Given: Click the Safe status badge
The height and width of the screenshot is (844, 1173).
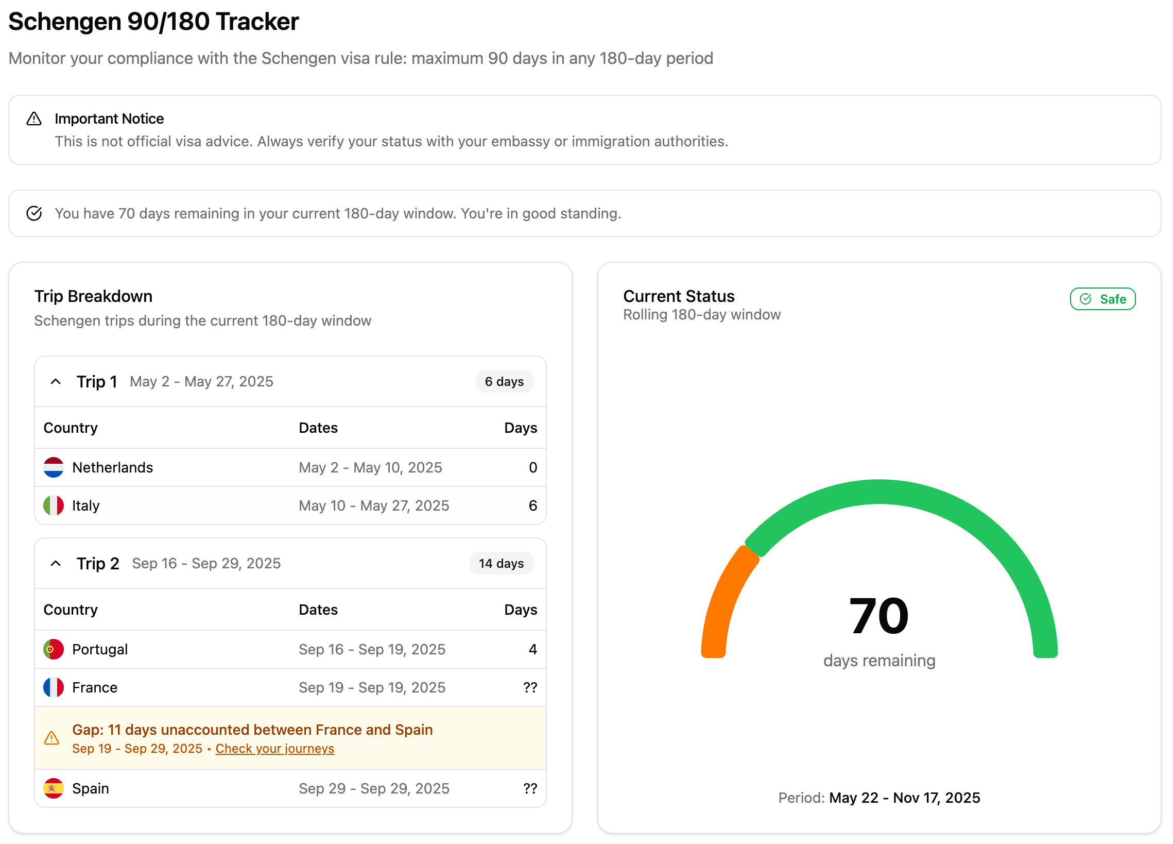Looking at the screenshot, I should 1102,298.
